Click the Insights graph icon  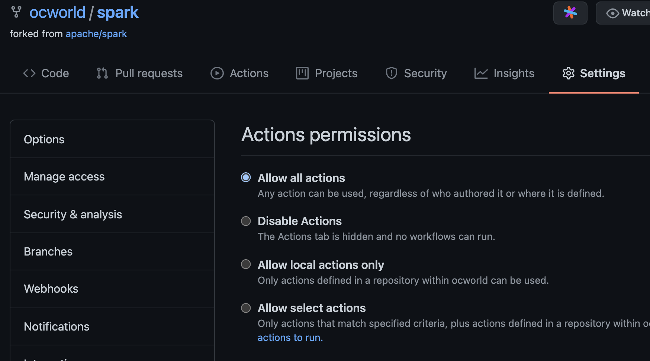(x=481, y=73)
